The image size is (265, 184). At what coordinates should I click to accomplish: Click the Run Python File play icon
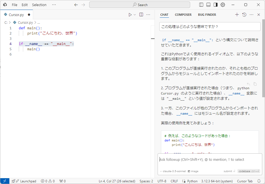(130, 15)
